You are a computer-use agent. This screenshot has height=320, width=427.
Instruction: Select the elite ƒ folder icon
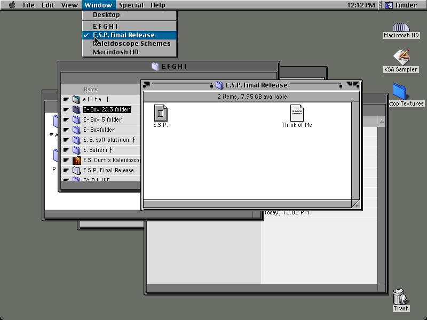[76, 100]
